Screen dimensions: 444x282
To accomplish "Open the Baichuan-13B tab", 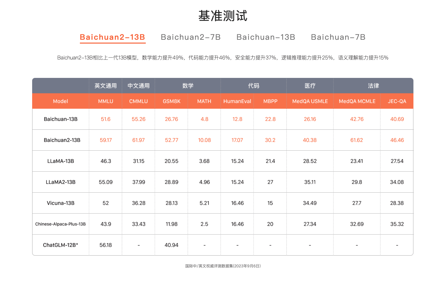I will (266, 37).
